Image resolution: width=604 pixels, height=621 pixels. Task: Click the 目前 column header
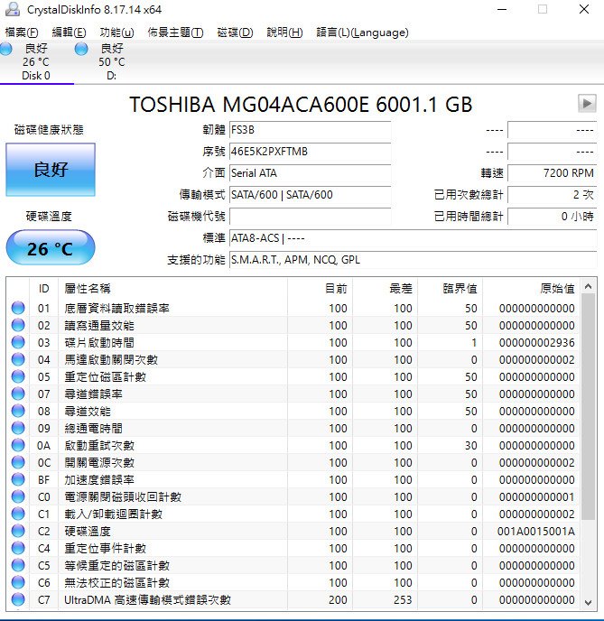(320, 288)
